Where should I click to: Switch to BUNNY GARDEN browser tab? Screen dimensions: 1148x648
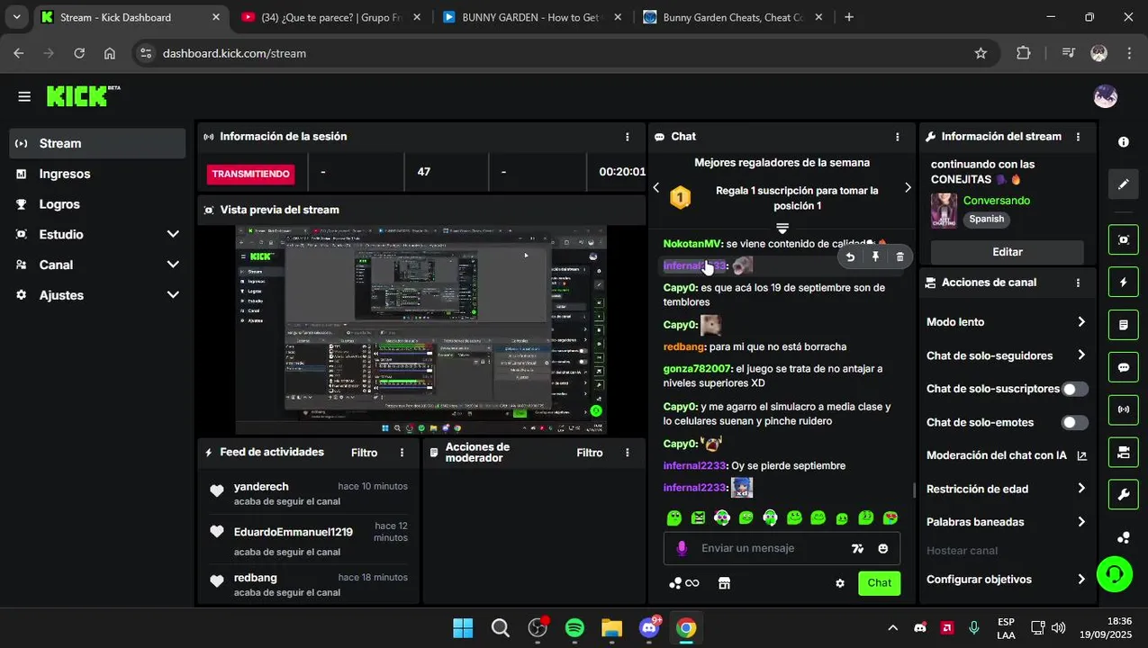[x=529, y=17]
